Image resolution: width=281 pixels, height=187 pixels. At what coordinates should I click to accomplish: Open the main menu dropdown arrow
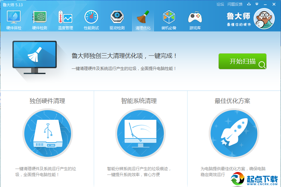coord(257,4)
